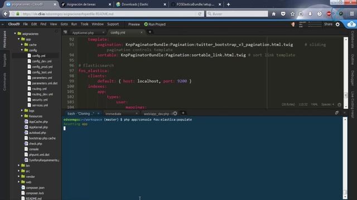Screen dimensions: 357x200
Task: Expand the bin folder
Action: [x=18, y=166]
